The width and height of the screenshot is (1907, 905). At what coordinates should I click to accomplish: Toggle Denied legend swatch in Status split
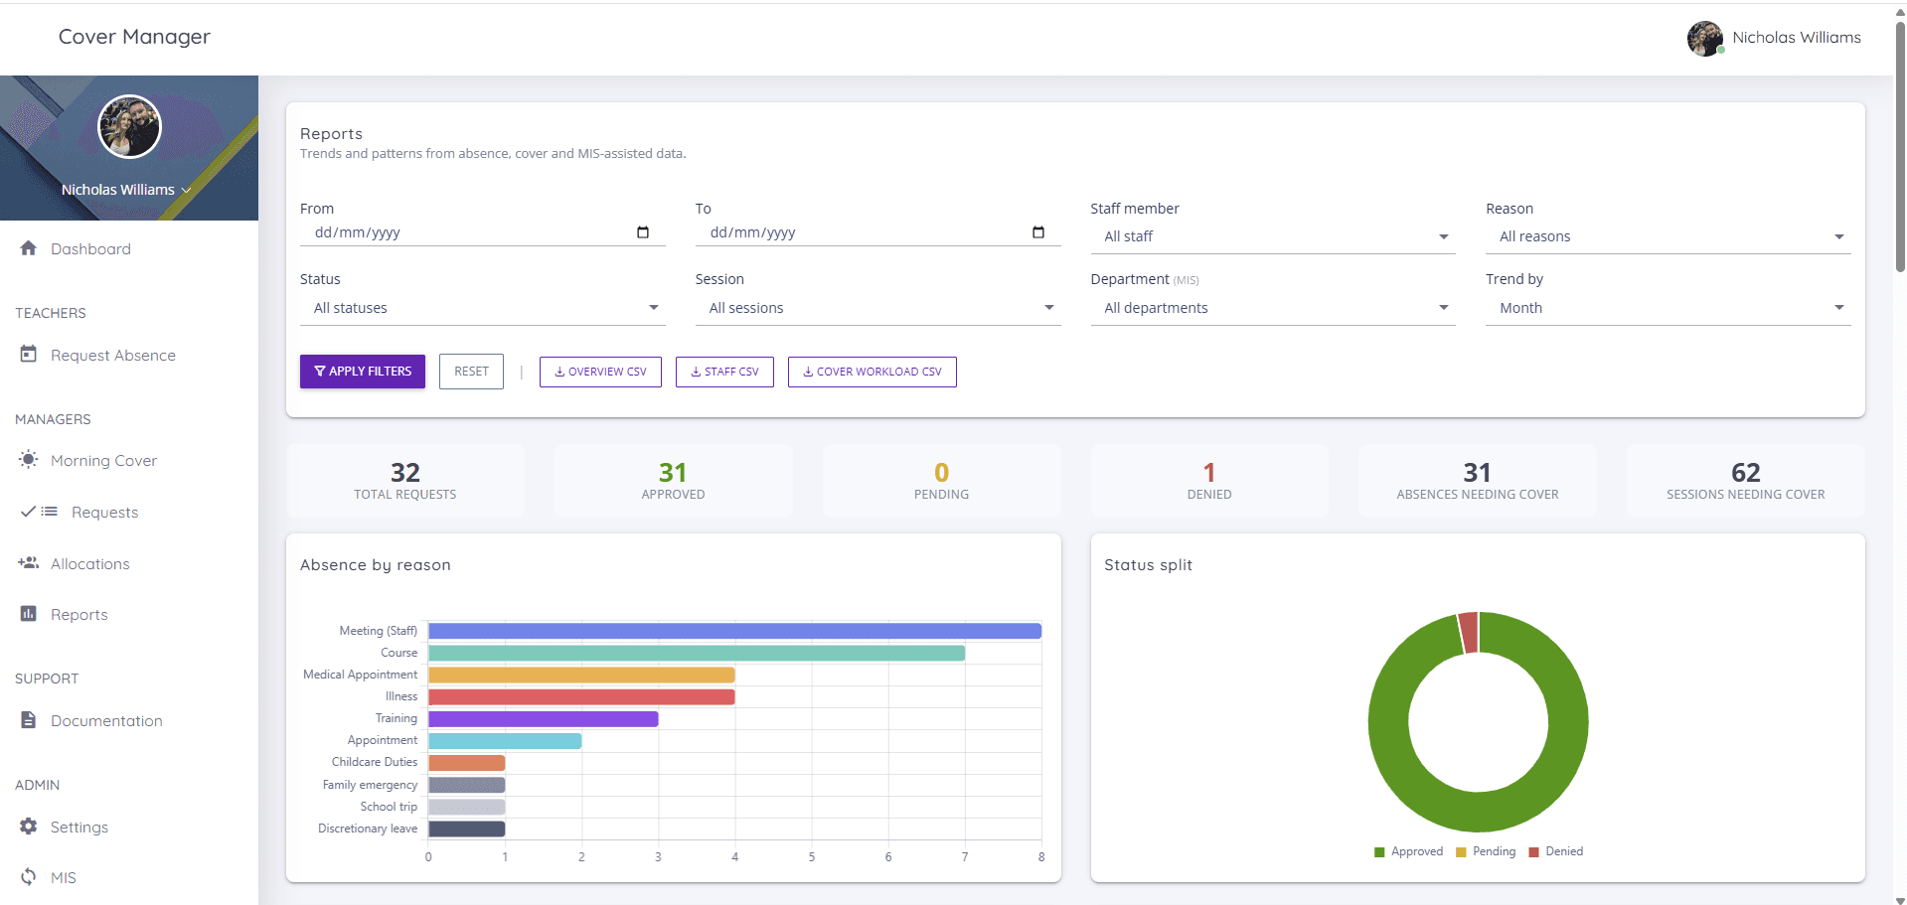click(x=1533, y=852)
